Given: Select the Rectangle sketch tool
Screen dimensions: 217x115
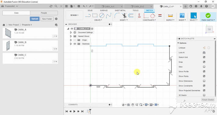Looking at the screenshot, I should click(95, 16).
